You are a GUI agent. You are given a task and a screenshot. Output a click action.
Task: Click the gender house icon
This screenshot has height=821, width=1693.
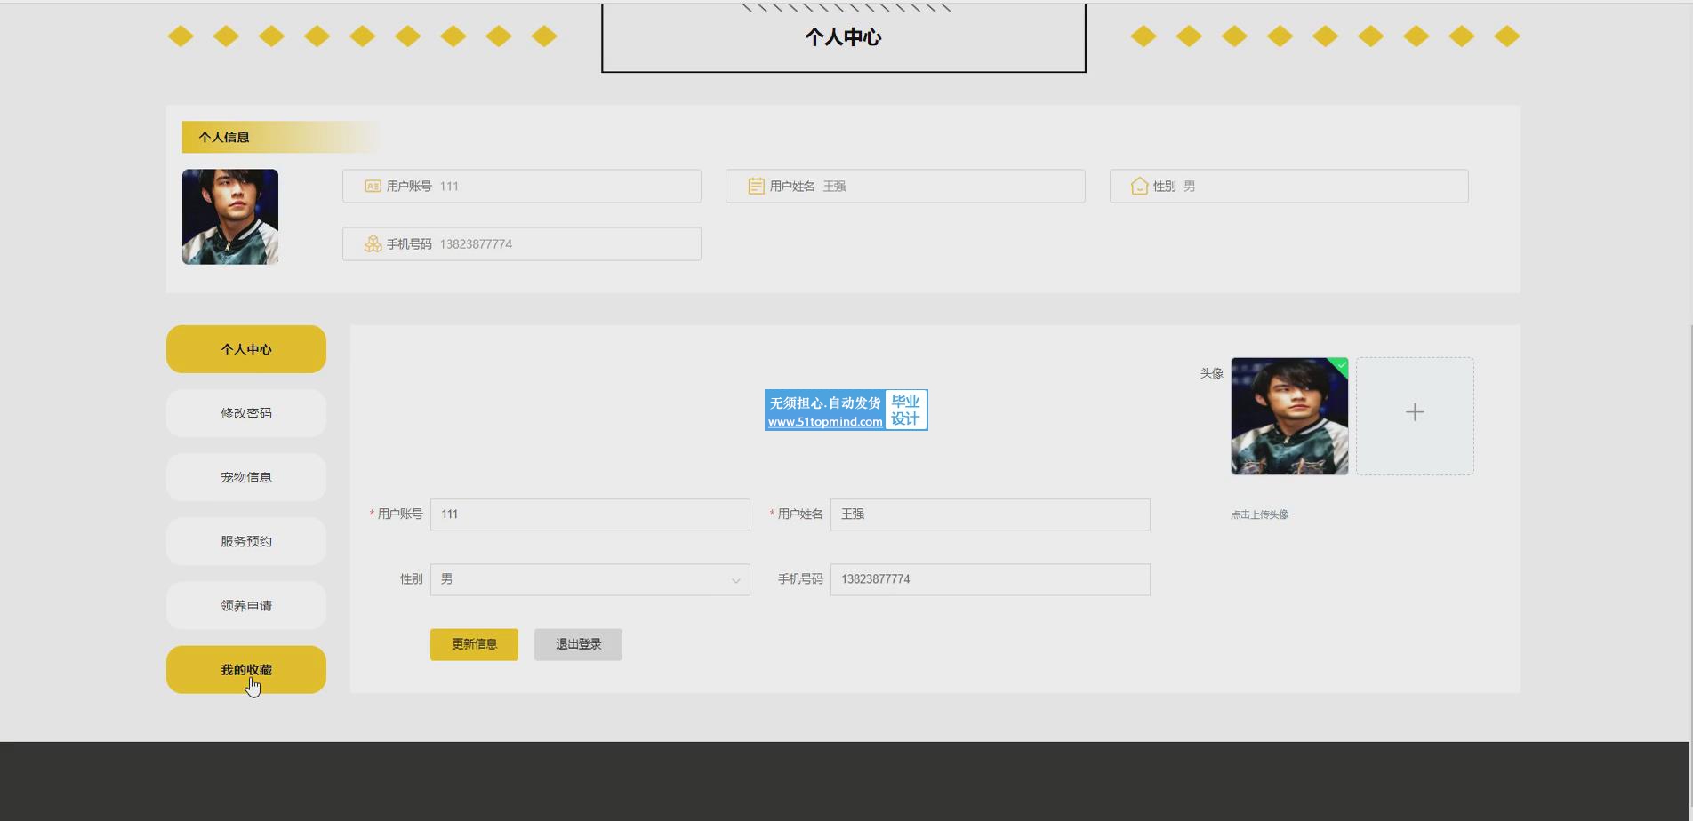click(x=1139, y=187)
